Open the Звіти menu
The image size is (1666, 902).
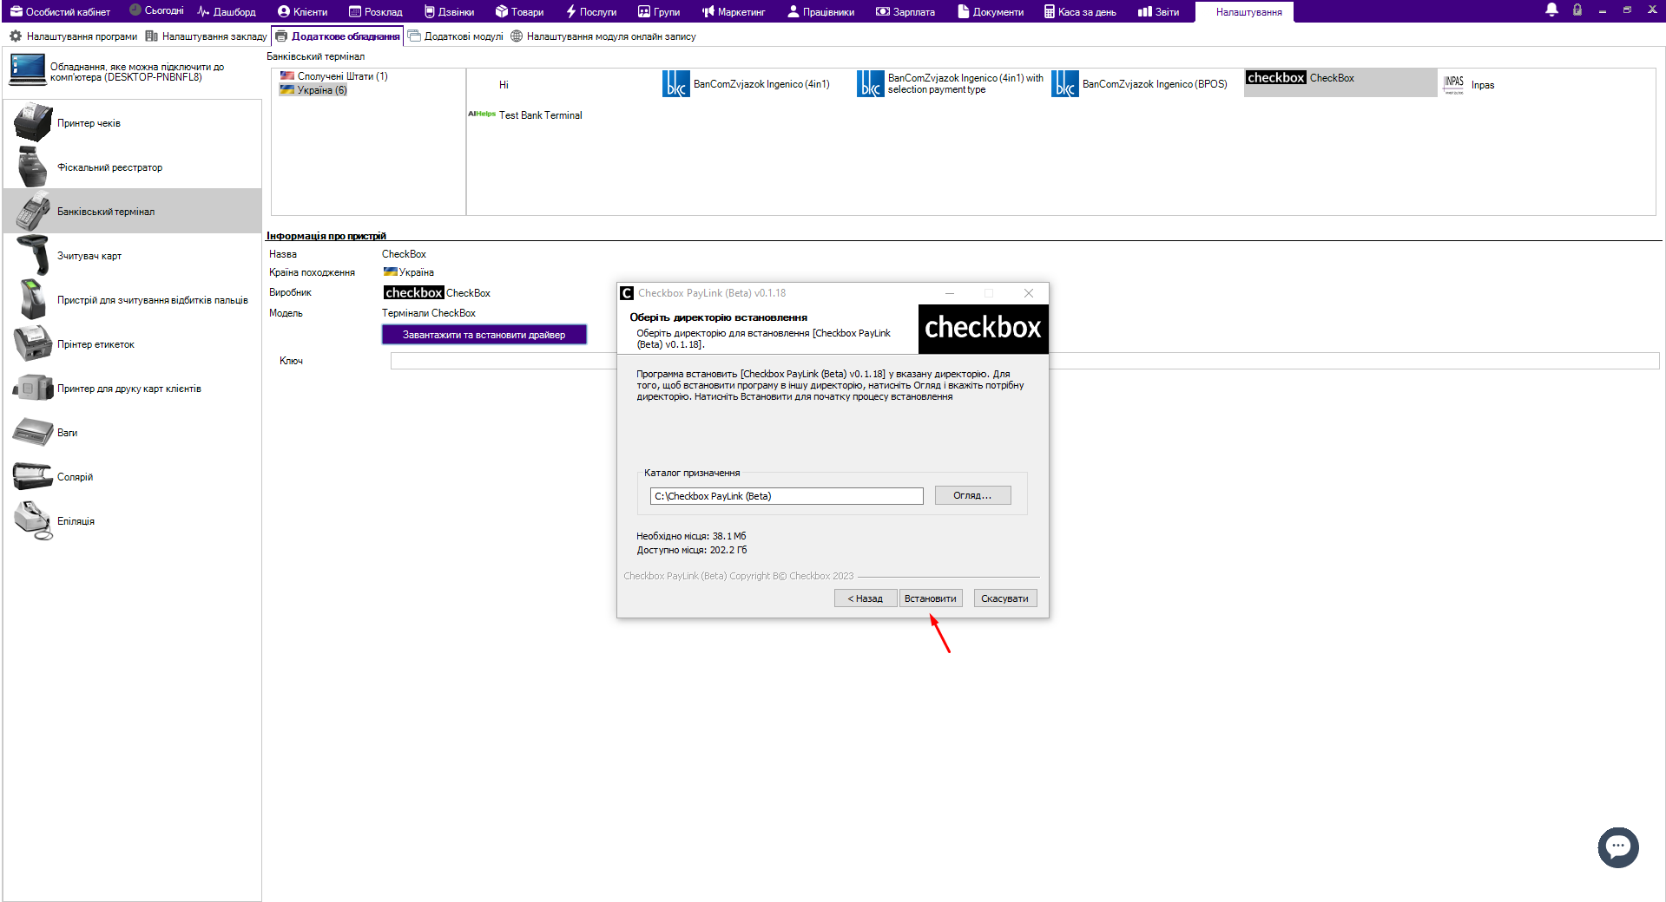pyautogui.click(x=1158, y=11)
